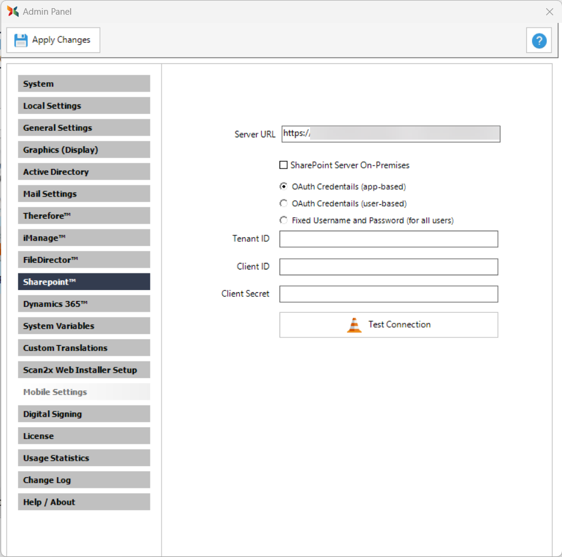
Task: Choose Fixed Username and Password option
Action: (284, 221)
